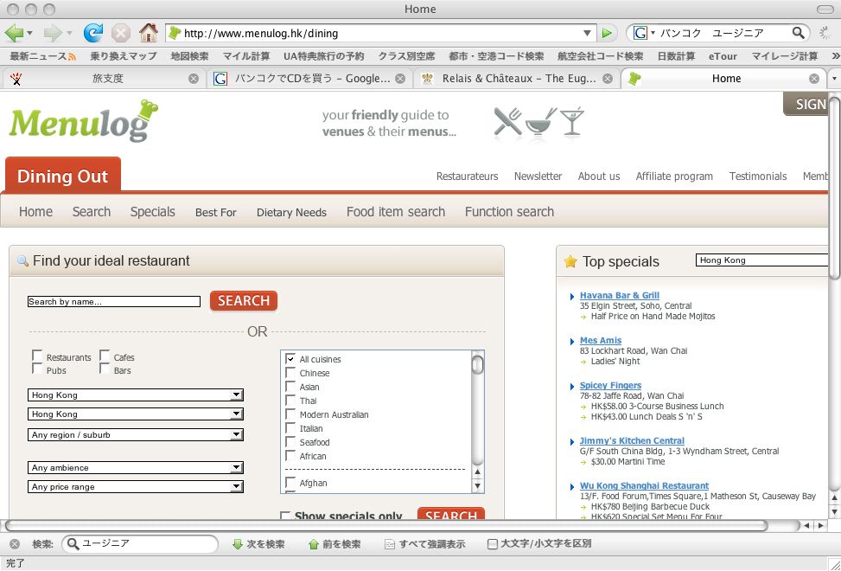Open the Mes Amis link
Screen dimensions: 841x571
[x=601, y=340]
